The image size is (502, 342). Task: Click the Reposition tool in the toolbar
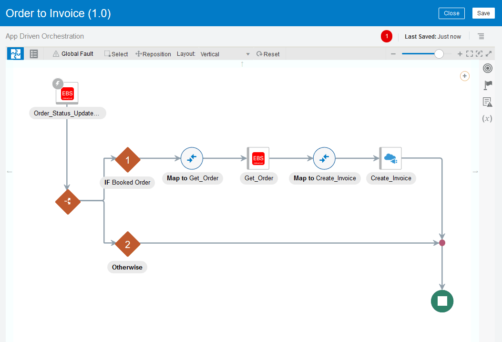point(153,53)
